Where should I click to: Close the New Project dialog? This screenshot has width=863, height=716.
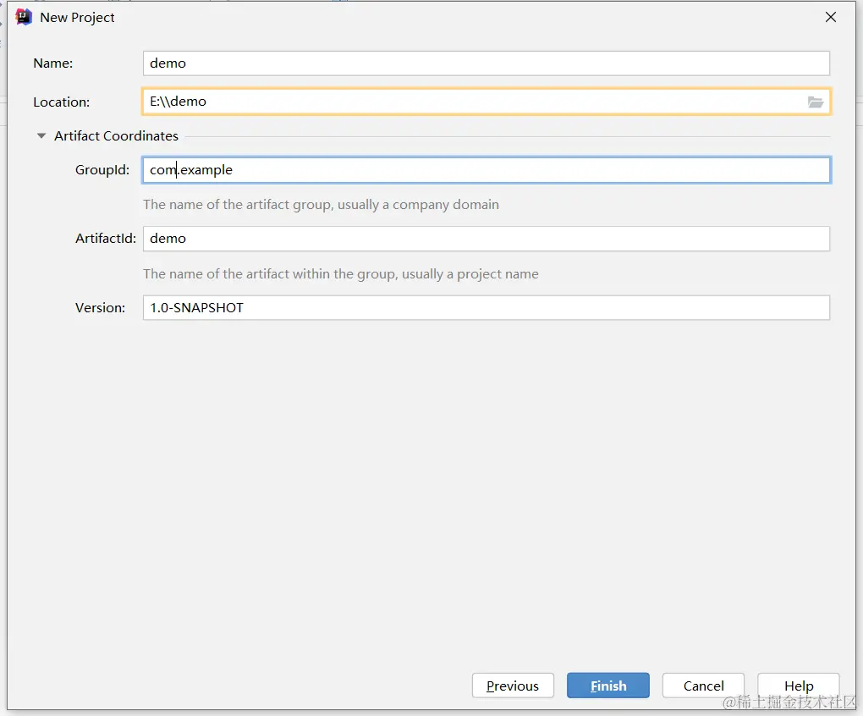pos(831,17)
